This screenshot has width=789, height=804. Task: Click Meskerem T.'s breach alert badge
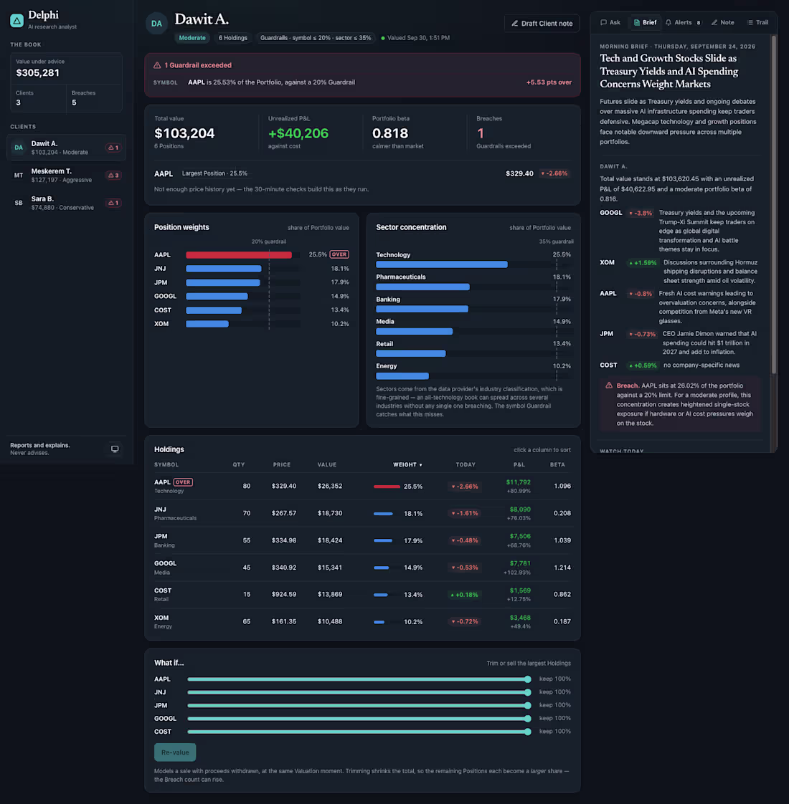[113, 176]
